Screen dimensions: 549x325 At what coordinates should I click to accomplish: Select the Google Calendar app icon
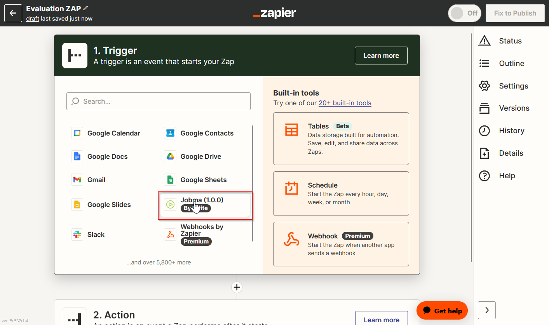(x=77, y=133)
